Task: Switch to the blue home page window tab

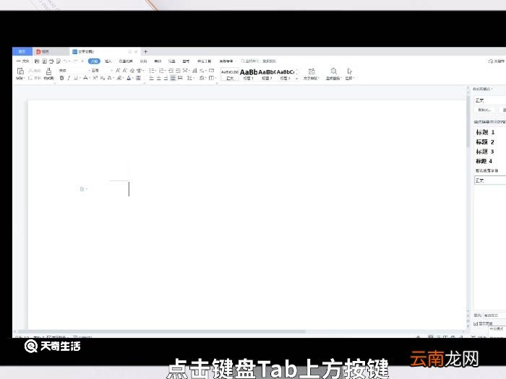Action: pos(22,51)
